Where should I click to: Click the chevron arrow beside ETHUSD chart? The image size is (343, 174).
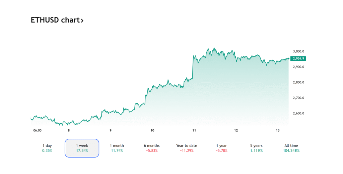coord(82,21)
